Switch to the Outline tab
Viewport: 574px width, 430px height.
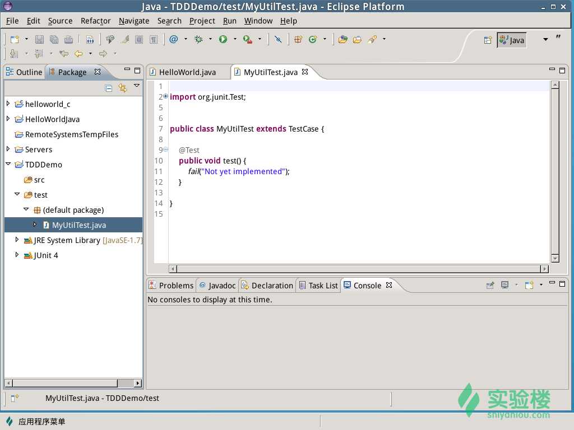[x=25, y=72]
